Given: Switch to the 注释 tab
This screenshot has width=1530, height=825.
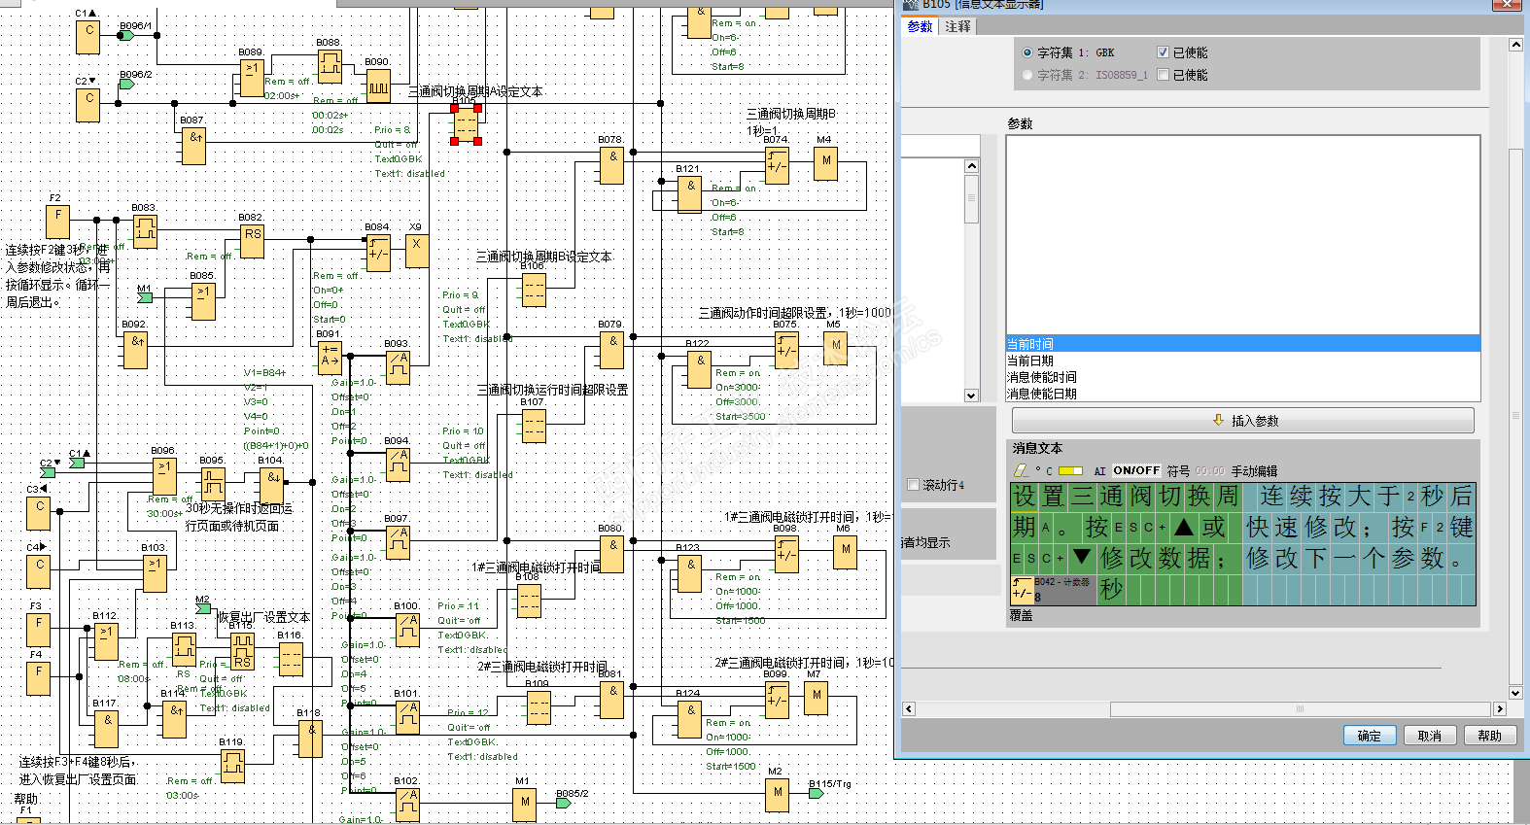Looking at the screenshot, I should (x=957, y=26).
